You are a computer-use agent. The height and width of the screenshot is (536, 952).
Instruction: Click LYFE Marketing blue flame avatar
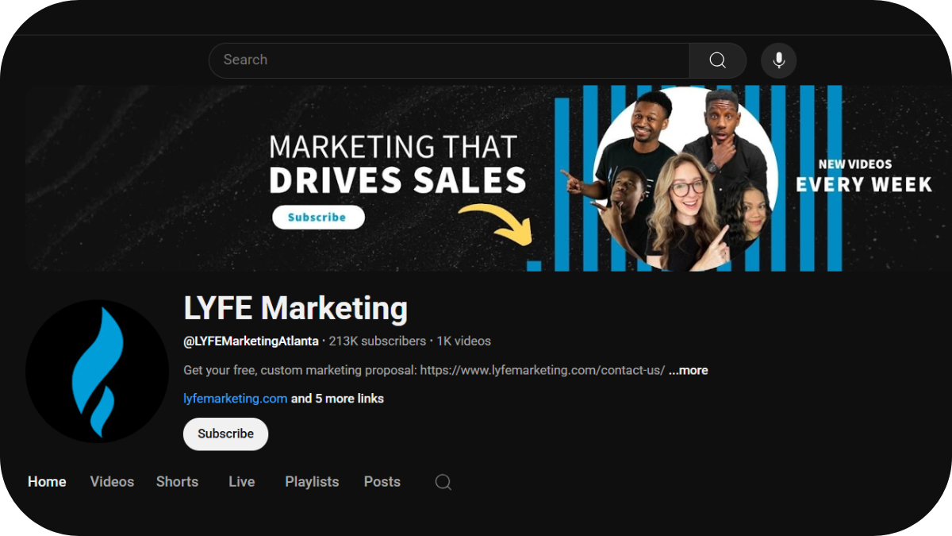(97, 372)
